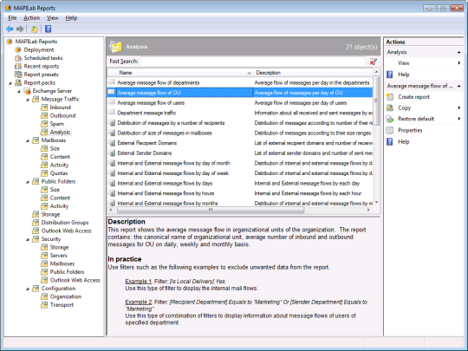Collapse the Analysis section in the Actions pane

pyautogui.click(x=459, y=52)
